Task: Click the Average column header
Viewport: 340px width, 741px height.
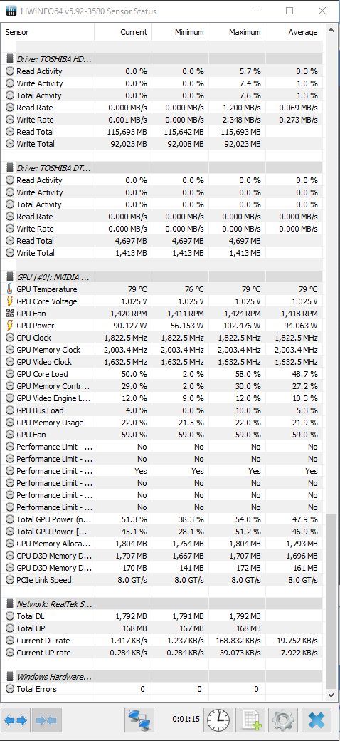Action: pyautogui.click(x=293, y=32)
